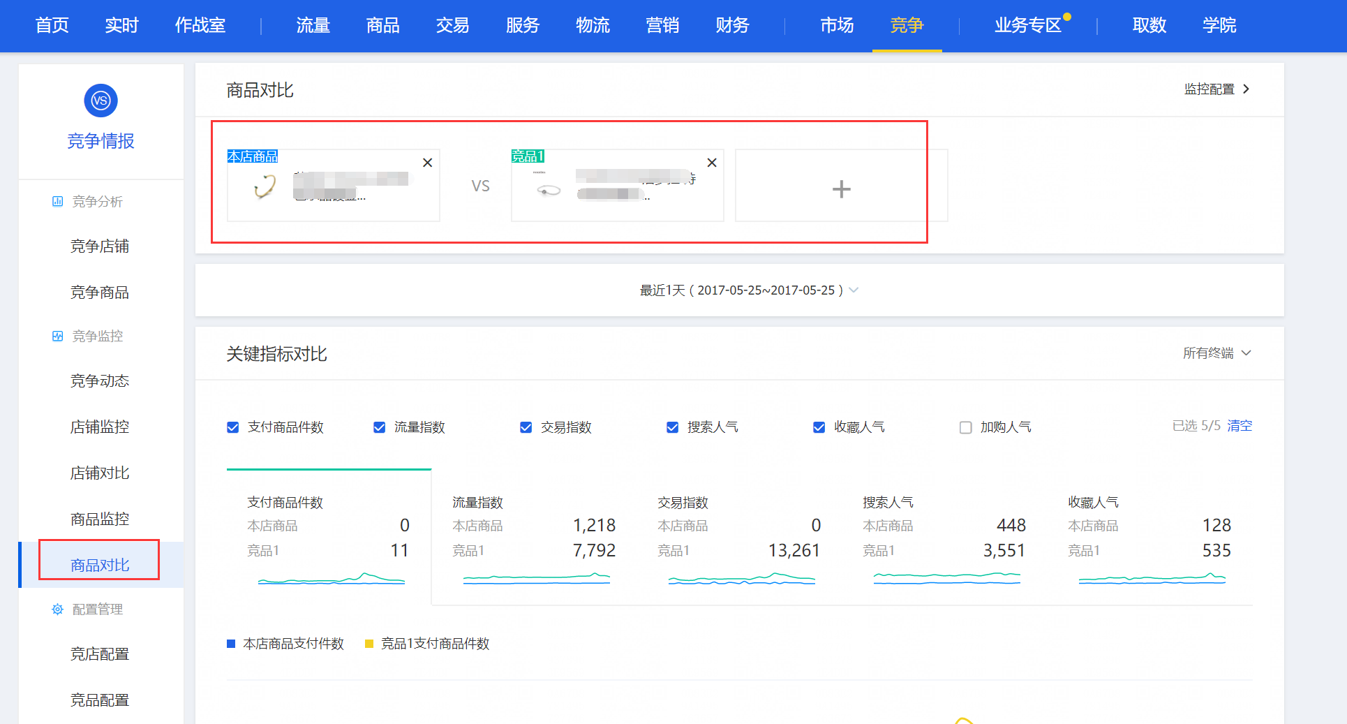
Task: Remove 本店商品 with its X icon
Action: tap(428, 163)
